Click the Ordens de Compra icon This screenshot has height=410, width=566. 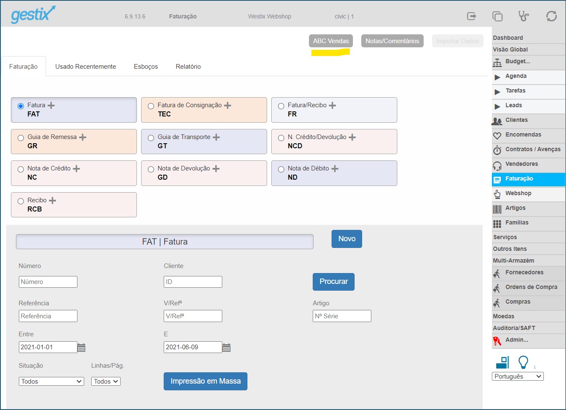497,289
